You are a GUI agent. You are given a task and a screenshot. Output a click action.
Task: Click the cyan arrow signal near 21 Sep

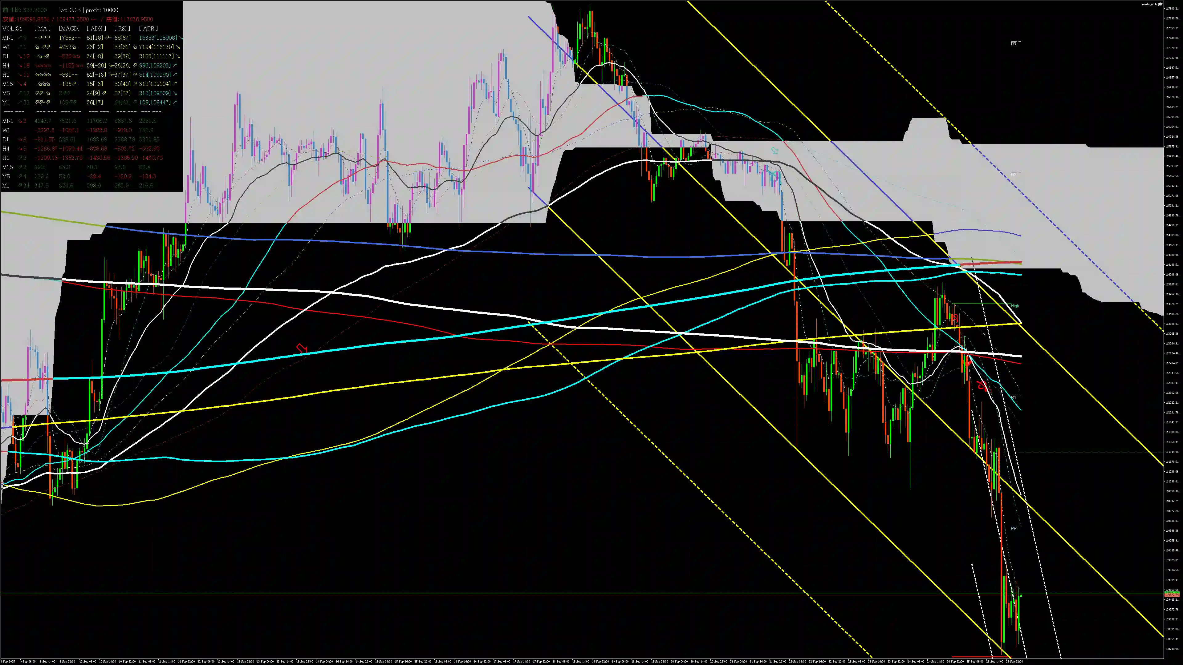(x=775, y=151)
